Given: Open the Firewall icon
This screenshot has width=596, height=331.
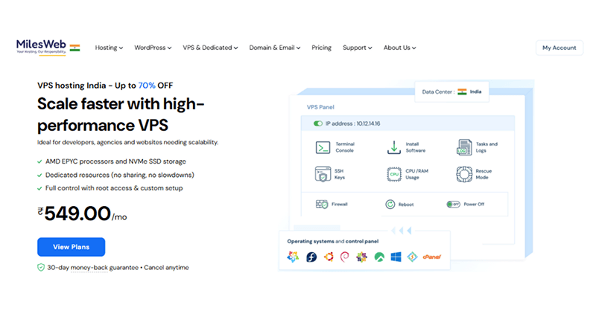Looking at the screenshot, I should (322, 205).
